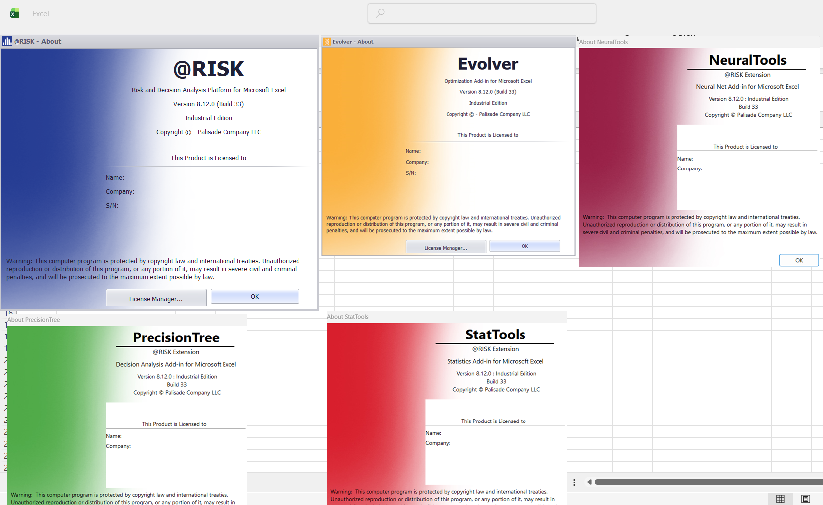Click the 'Excel' title text
Image resolution: width=823 pixels, height=505 pixels.
(x=40, y=14)
